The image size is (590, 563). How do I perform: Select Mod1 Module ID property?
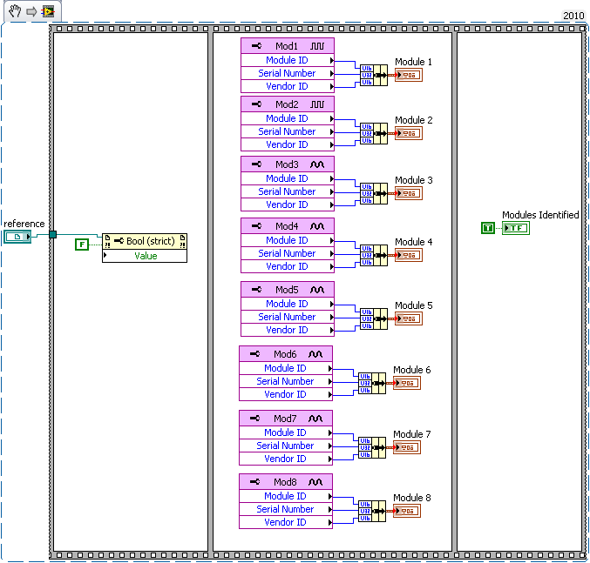click(288, 60)
